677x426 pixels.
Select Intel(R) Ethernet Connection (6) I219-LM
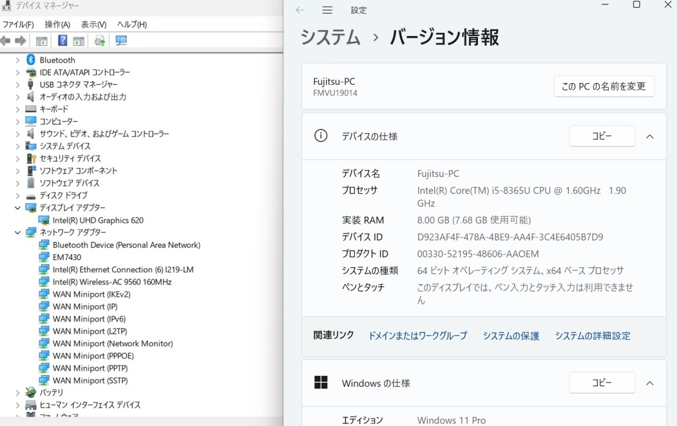(x=123, y=269)
